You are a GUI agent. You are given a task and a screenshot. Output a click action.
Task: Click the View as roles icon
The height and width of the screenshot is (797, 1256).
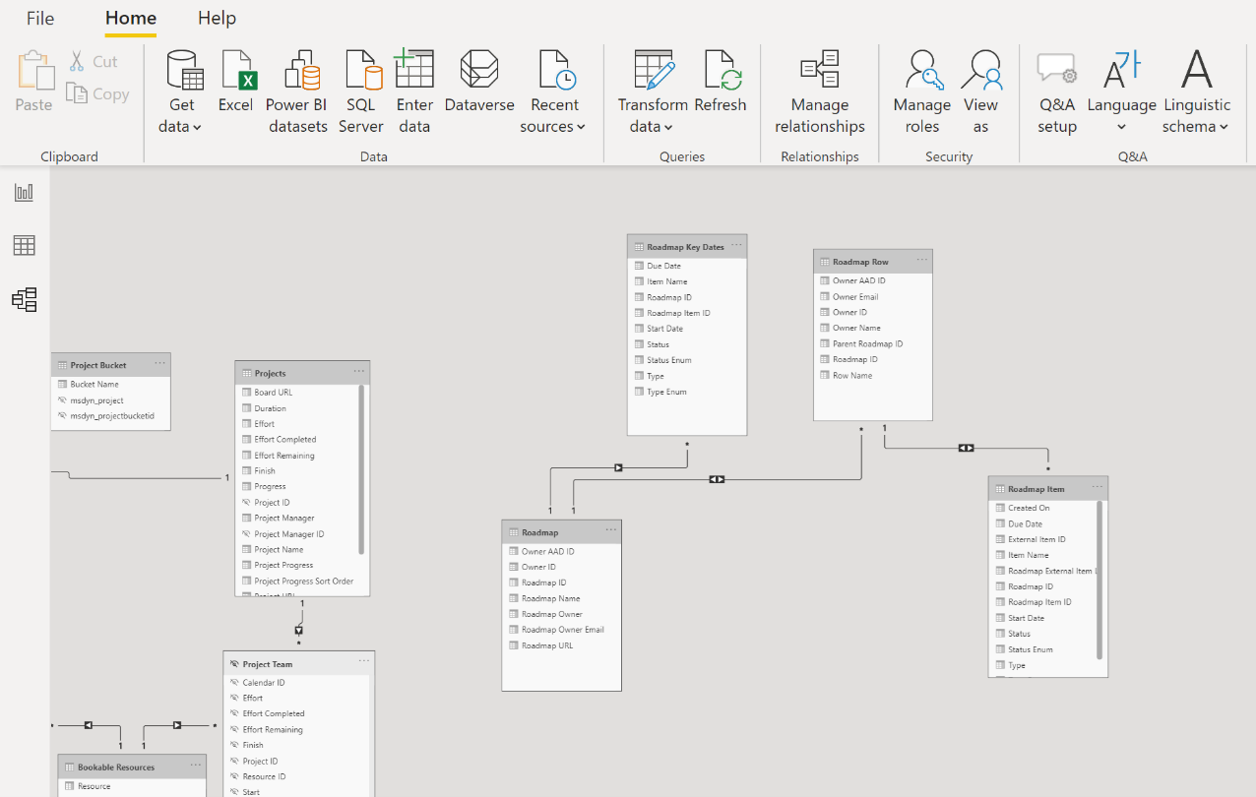click(x=981, y=71)
